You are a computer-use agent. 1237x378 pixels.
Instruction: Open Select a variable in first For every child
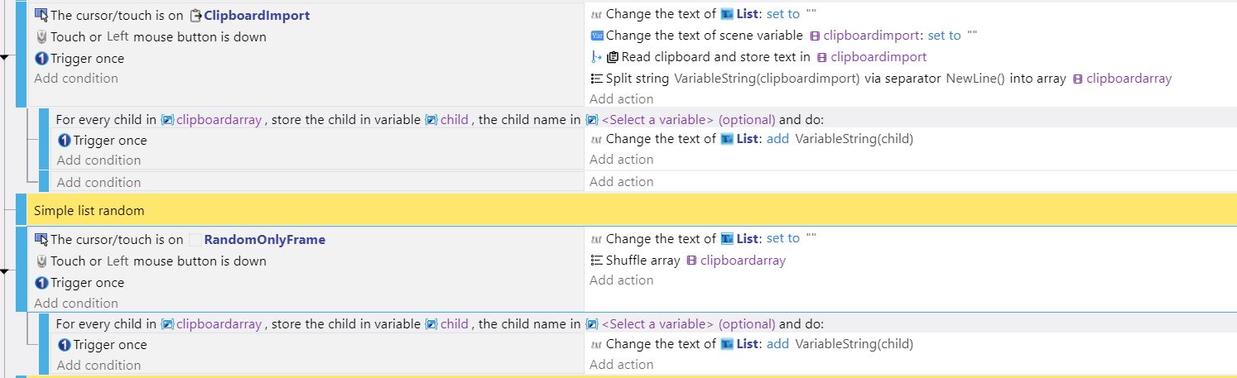pyautogui.click(x=688, y=119)
